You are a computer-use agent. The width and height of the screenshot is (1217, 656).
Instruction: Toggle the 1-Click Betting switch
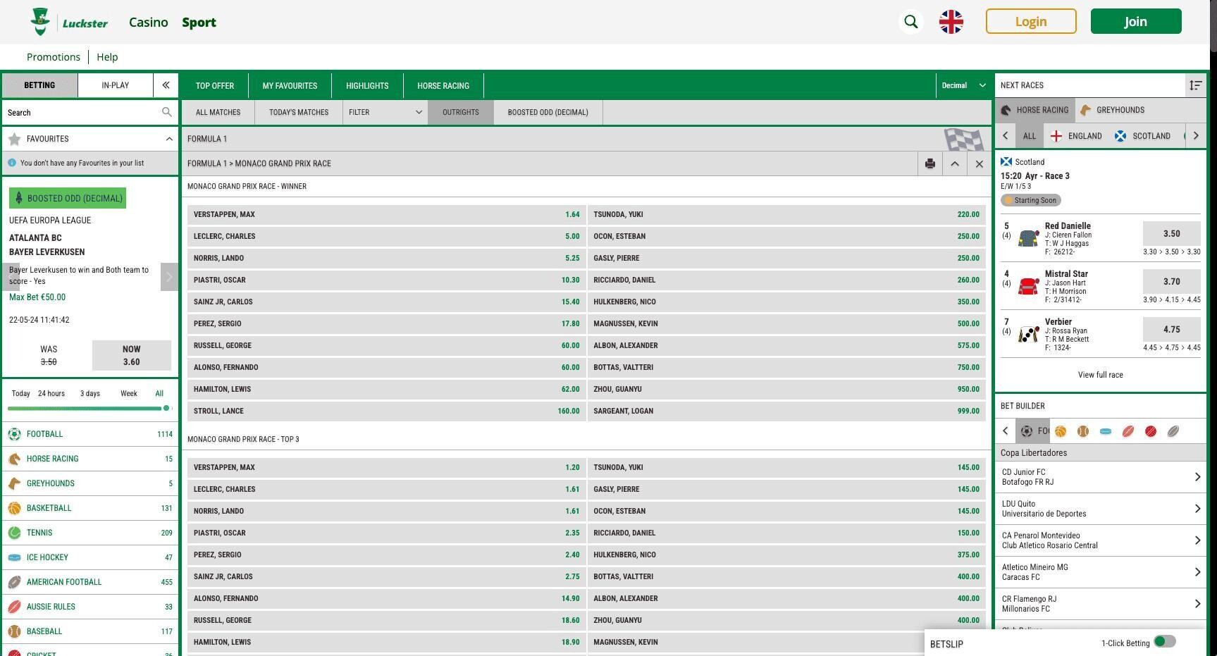1164,641
